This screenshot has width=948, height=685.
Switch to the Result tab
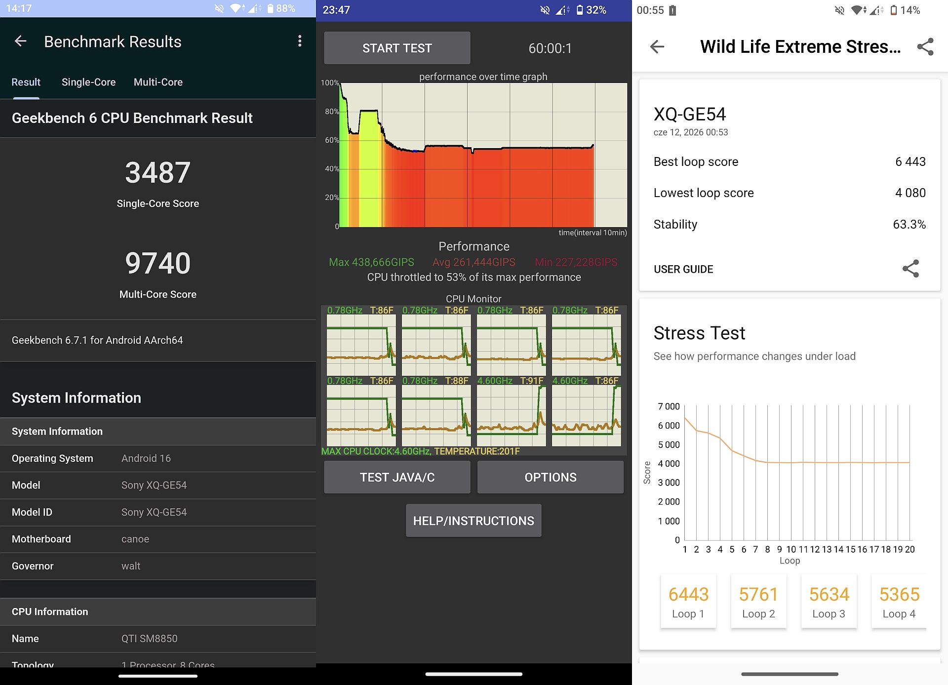(x=26, y=82)
